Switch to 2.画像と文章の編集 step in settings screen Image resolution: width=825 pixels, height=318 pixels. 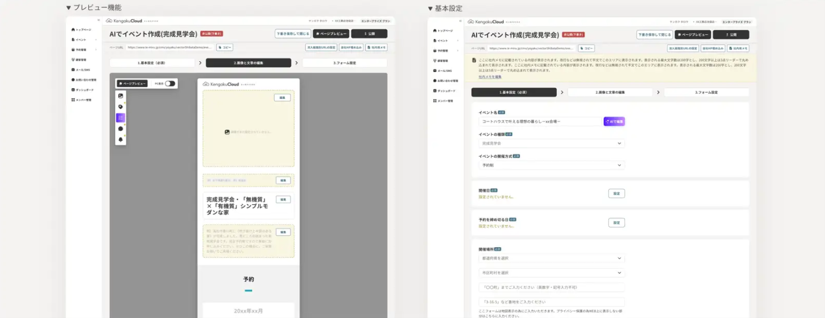pos(610,92)
